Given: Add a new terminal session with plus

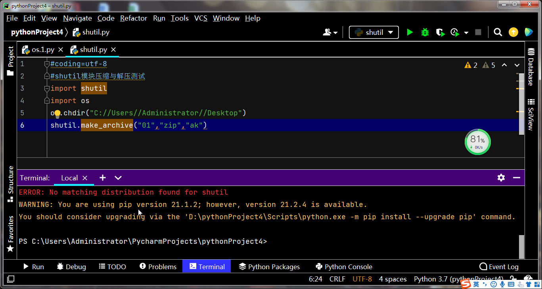Looking at the screenshot, I should pyautogui.click(x=103, y=178).
